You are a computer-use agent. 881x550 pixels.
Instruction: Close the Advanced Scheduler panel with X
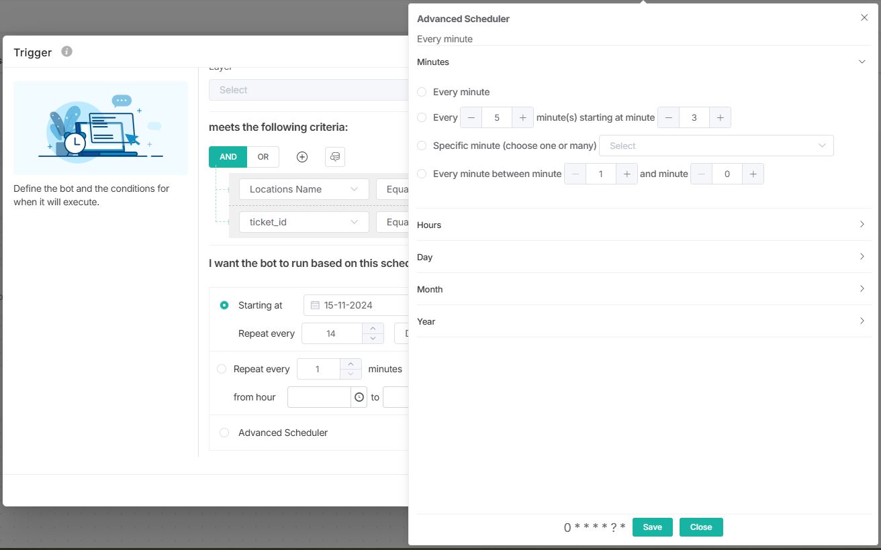(x=864, y=18)
